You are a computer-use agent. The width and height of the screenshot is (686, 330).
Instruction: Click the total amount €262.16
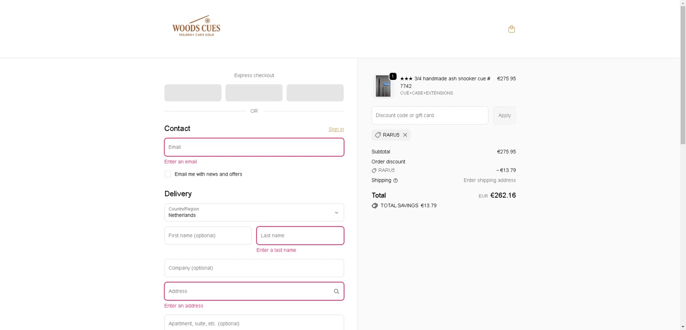pyautogui.click(x=503, y=195)
